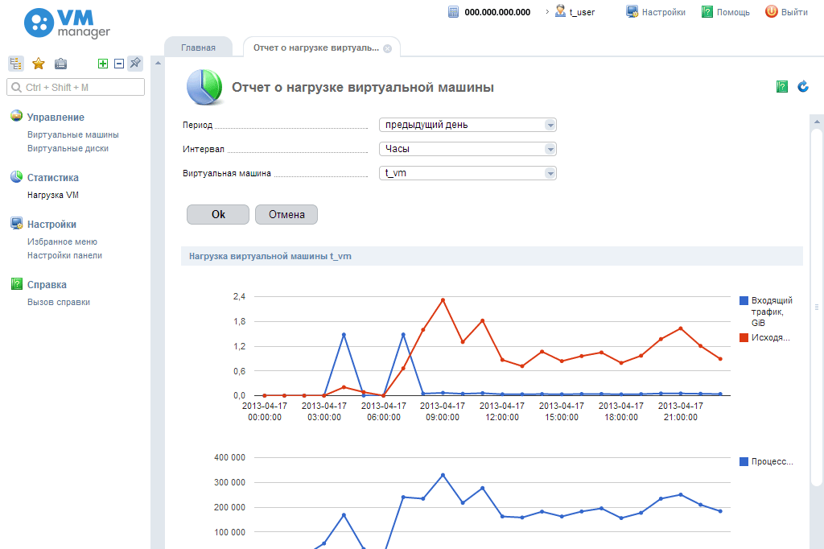This screenshot has height=549, width=824.
Task: Toggle the pin sidebar icon
Action: tap(135, 64)
